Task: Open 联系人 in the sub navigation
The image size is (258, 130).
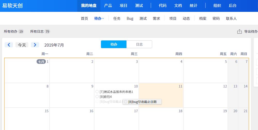Action: (x=231, y=19)
